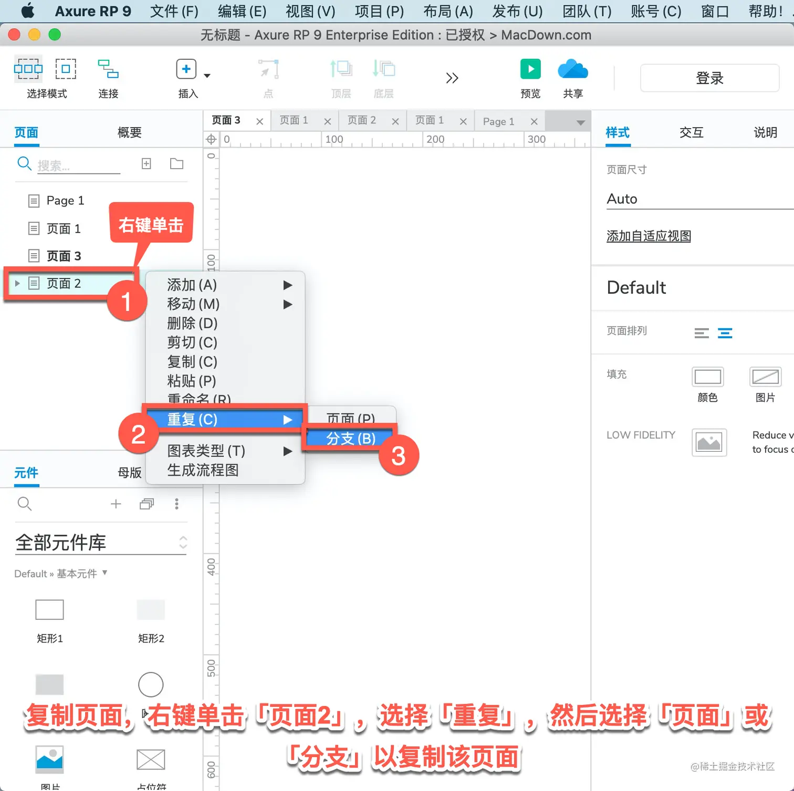
Task: Click the 添加自适应视图 link
Action: [x=649, y=236]
